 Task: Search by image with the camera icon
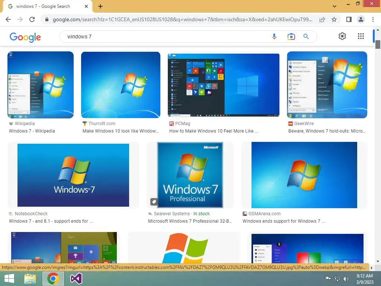point(291,36)
